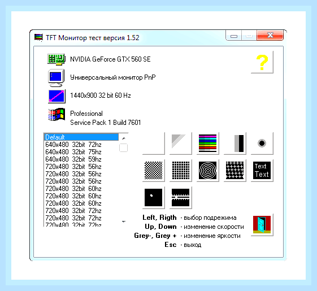Run the Text readability test

262,171
